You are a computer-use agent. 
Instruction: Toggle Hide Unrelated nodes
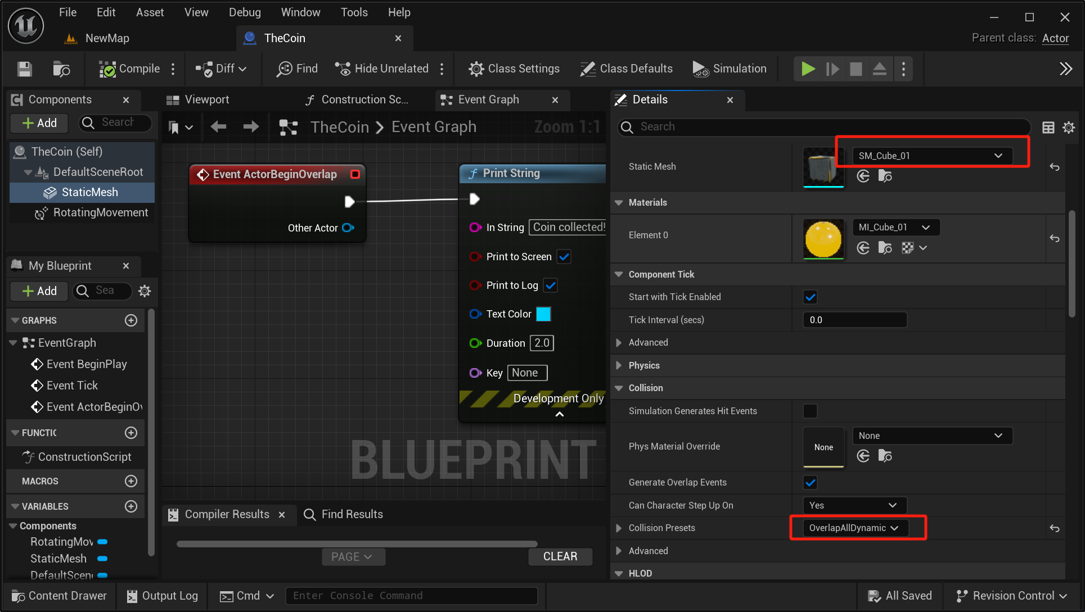coord(384,68)
